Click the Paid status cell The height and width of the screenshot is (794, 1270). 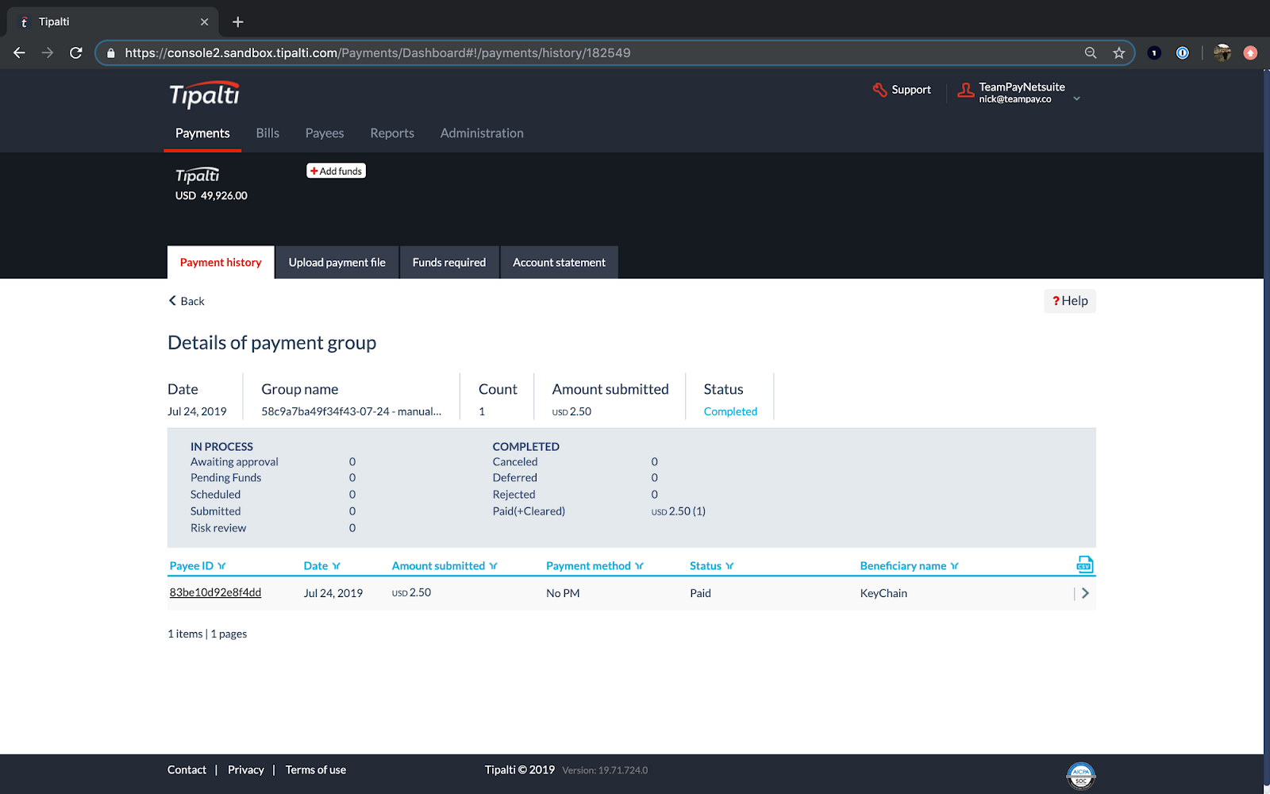[x=700, y=593]
